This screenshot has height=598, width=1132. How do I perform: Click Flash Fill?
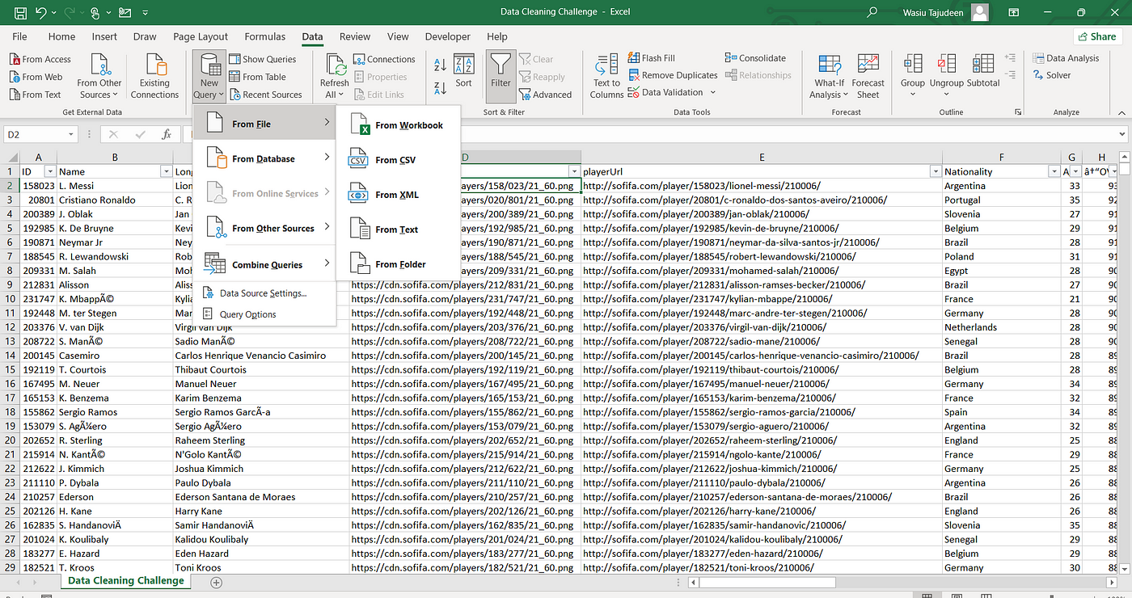652,58
